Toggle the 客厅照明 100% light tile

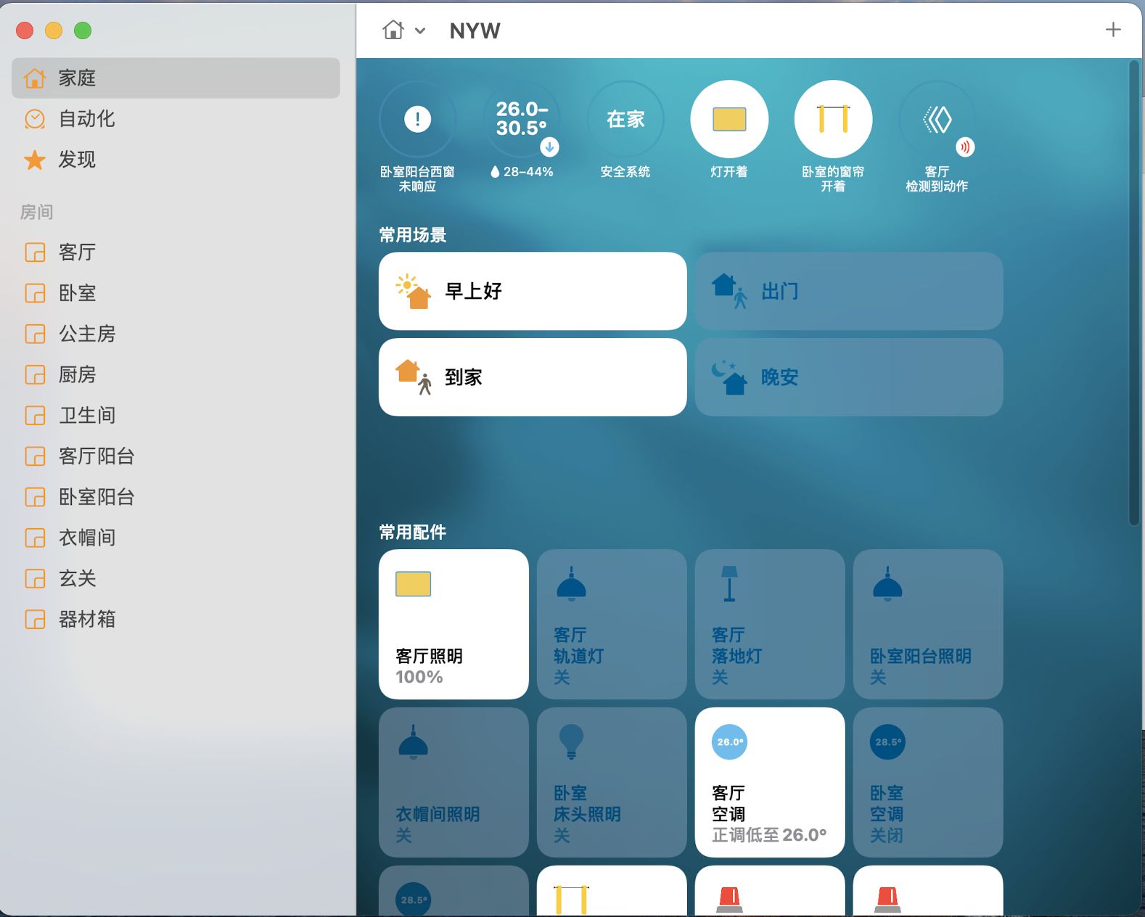pyautogui.click(x=454, y=624)
